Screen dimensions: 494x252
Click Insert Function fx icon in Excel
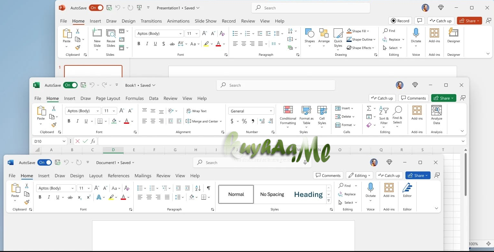click(x=93, y=141)
